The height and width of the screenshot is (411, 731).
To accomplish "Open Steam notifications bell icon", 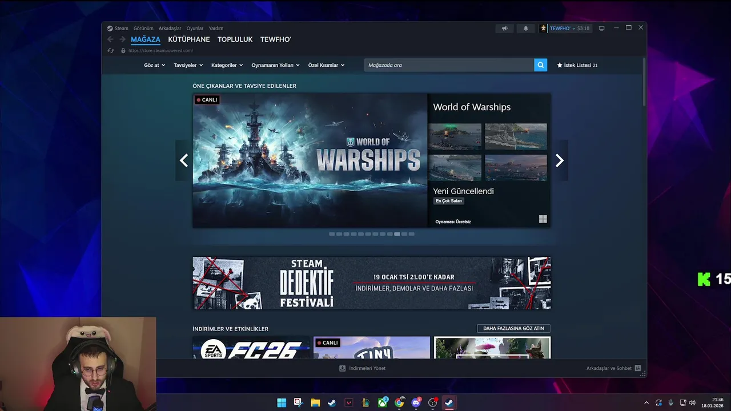I will (526, 28).
